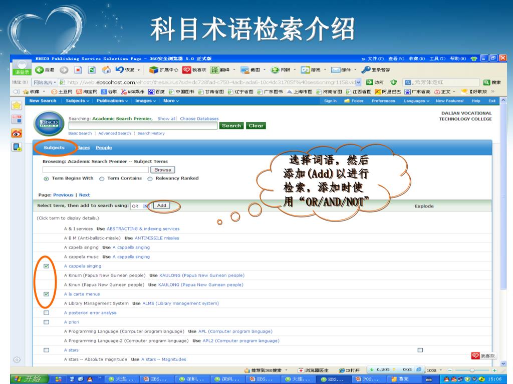
Task: Click the mobile phone sidebar icon
Action: click(x=17, y=147)
